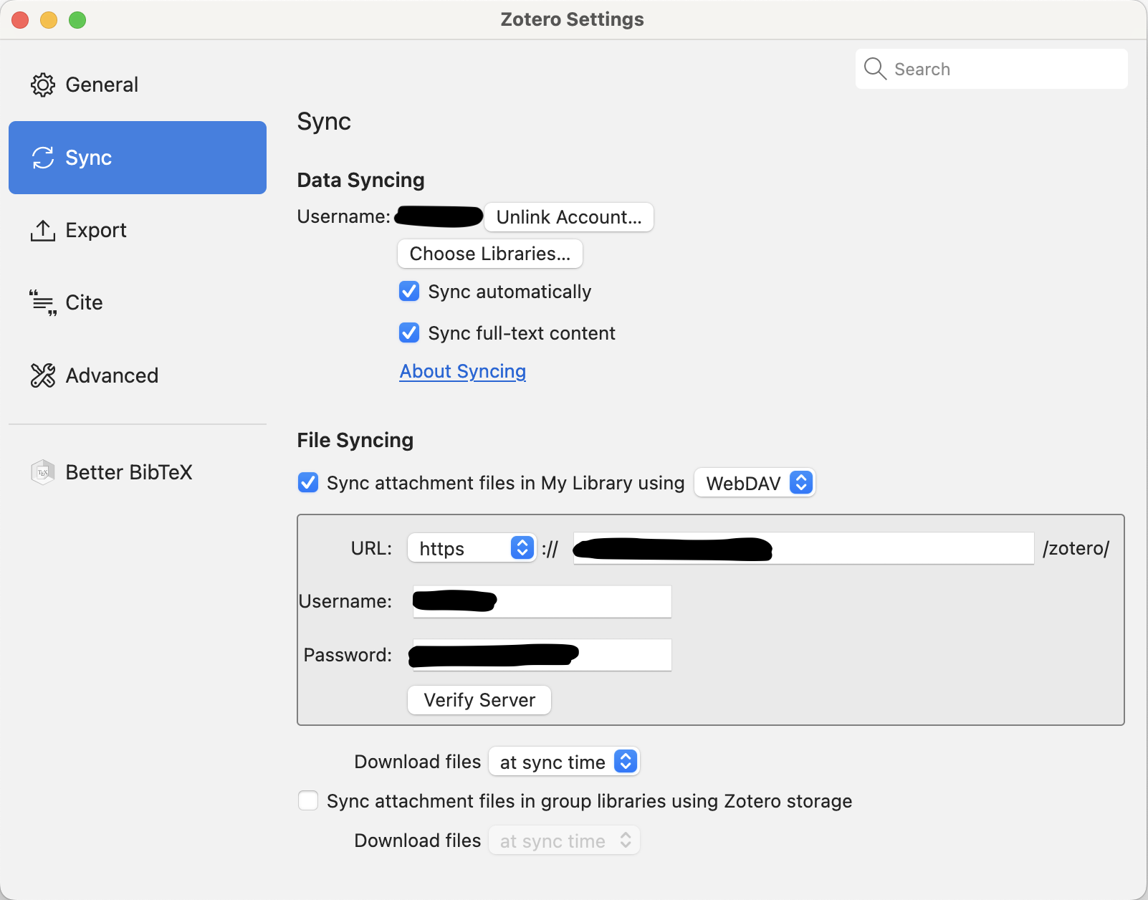The image size is (1148, 900).
Task: Uncheck Sync full-text content
Action: [x=409, y=333]
